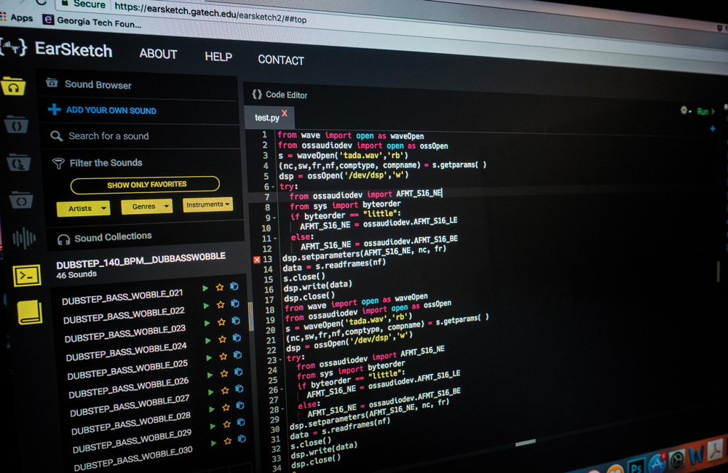Collapse the if block at line 9
The image size is (728, 473).
click(275, 218)
